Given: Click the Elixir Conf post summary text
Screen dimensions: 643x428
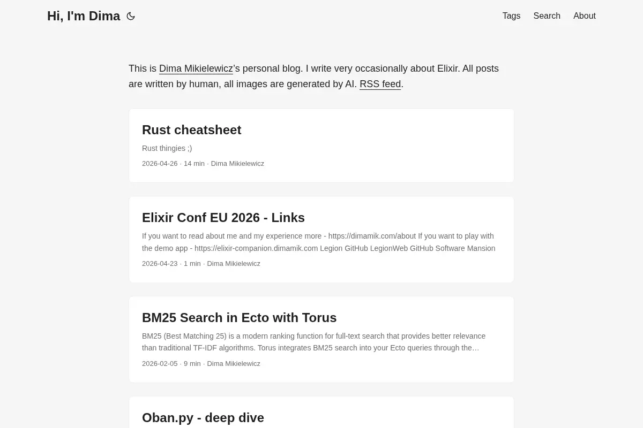Looking at the screenshot, I should (319, 242).
